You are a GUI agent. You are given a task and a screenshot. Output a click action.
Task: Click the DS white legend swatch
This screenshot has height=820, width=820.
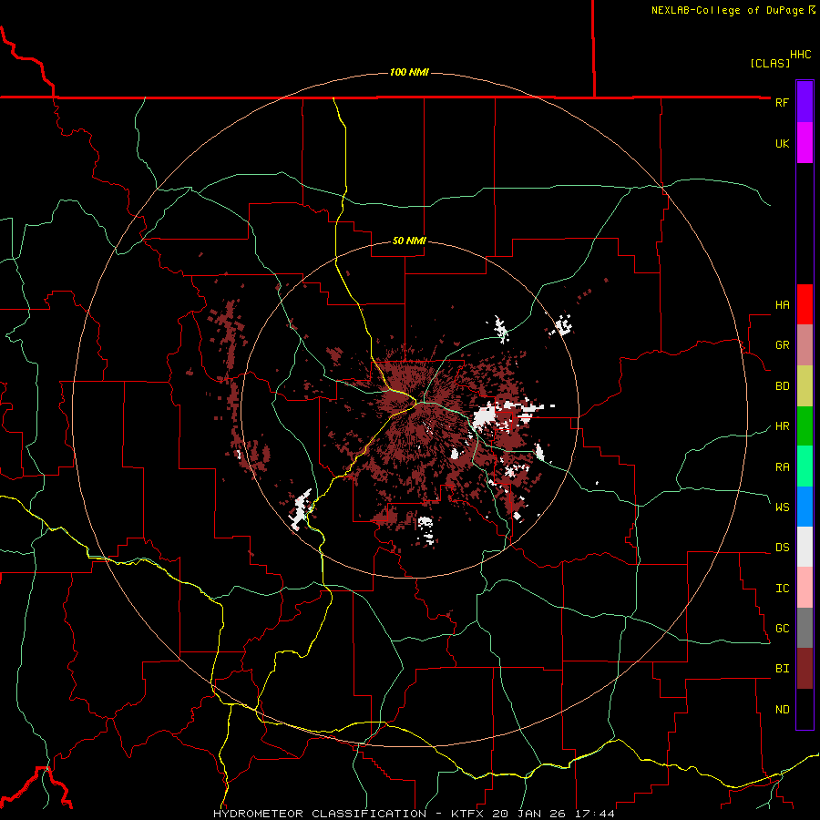tap(805, 547)
